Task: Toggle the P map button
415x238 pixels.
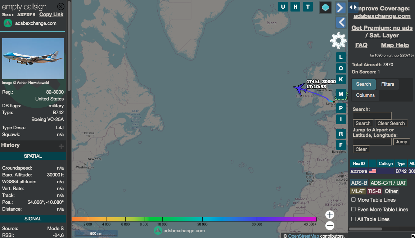Action: [x=341, y=108]
